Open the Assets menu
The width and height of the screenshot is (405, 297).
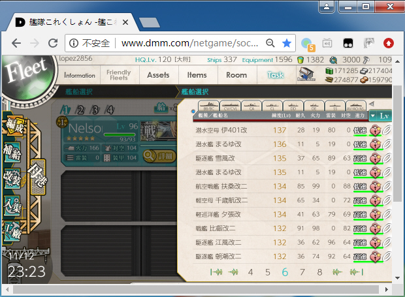[158, 75]
